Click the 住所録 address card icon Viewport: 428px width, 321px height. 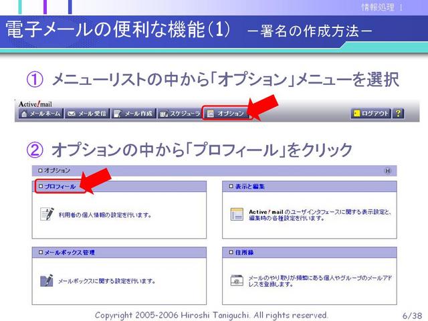(237, 280)
